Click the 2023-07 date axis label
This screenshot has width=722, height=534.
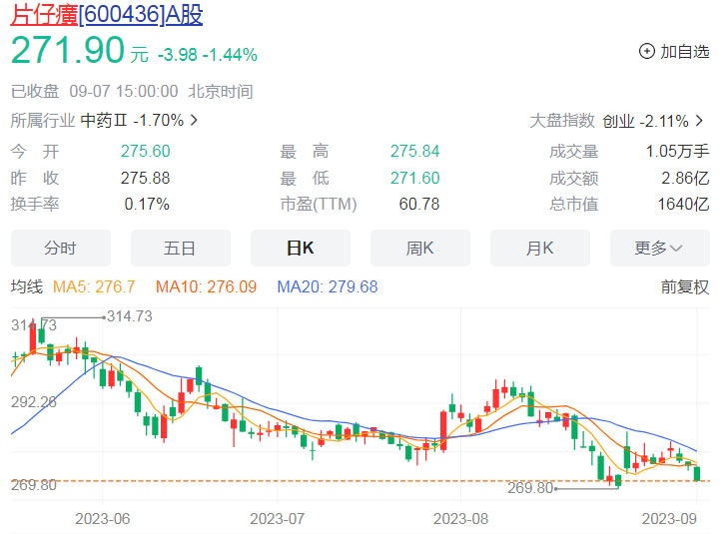pos(278,519)
